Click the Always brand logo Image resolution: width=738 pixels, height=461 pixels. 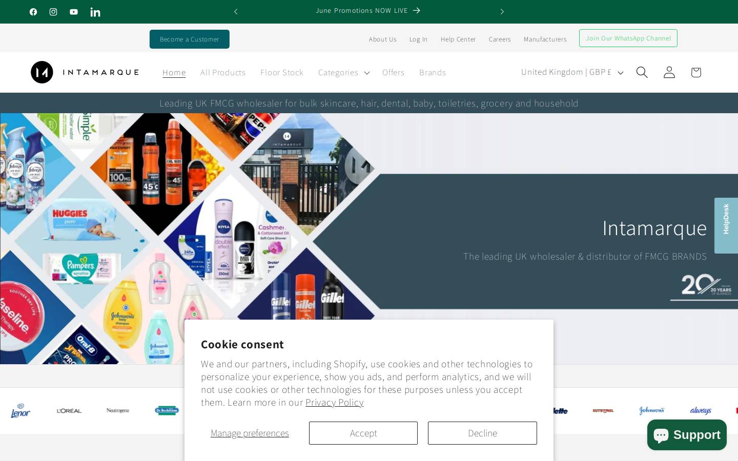coord(701,410)
